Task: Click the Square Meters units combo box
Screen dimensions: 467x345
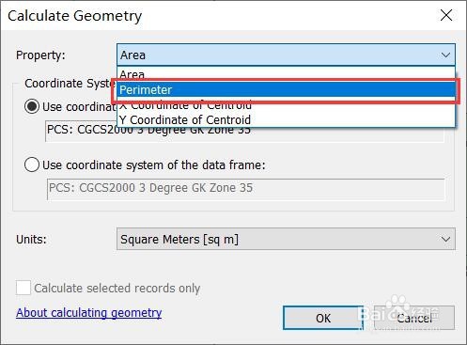Action: 286,239
